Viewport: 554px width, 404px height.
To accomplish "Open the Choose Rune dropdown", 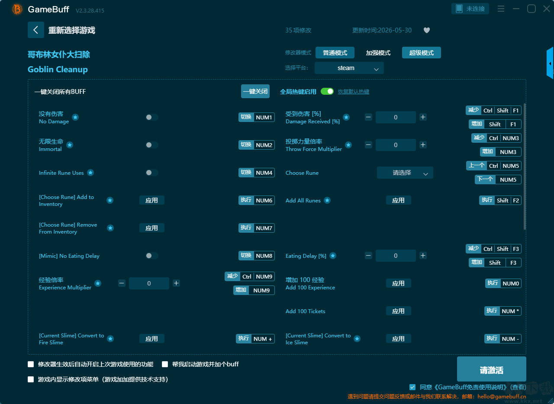I will coord(405,173).
